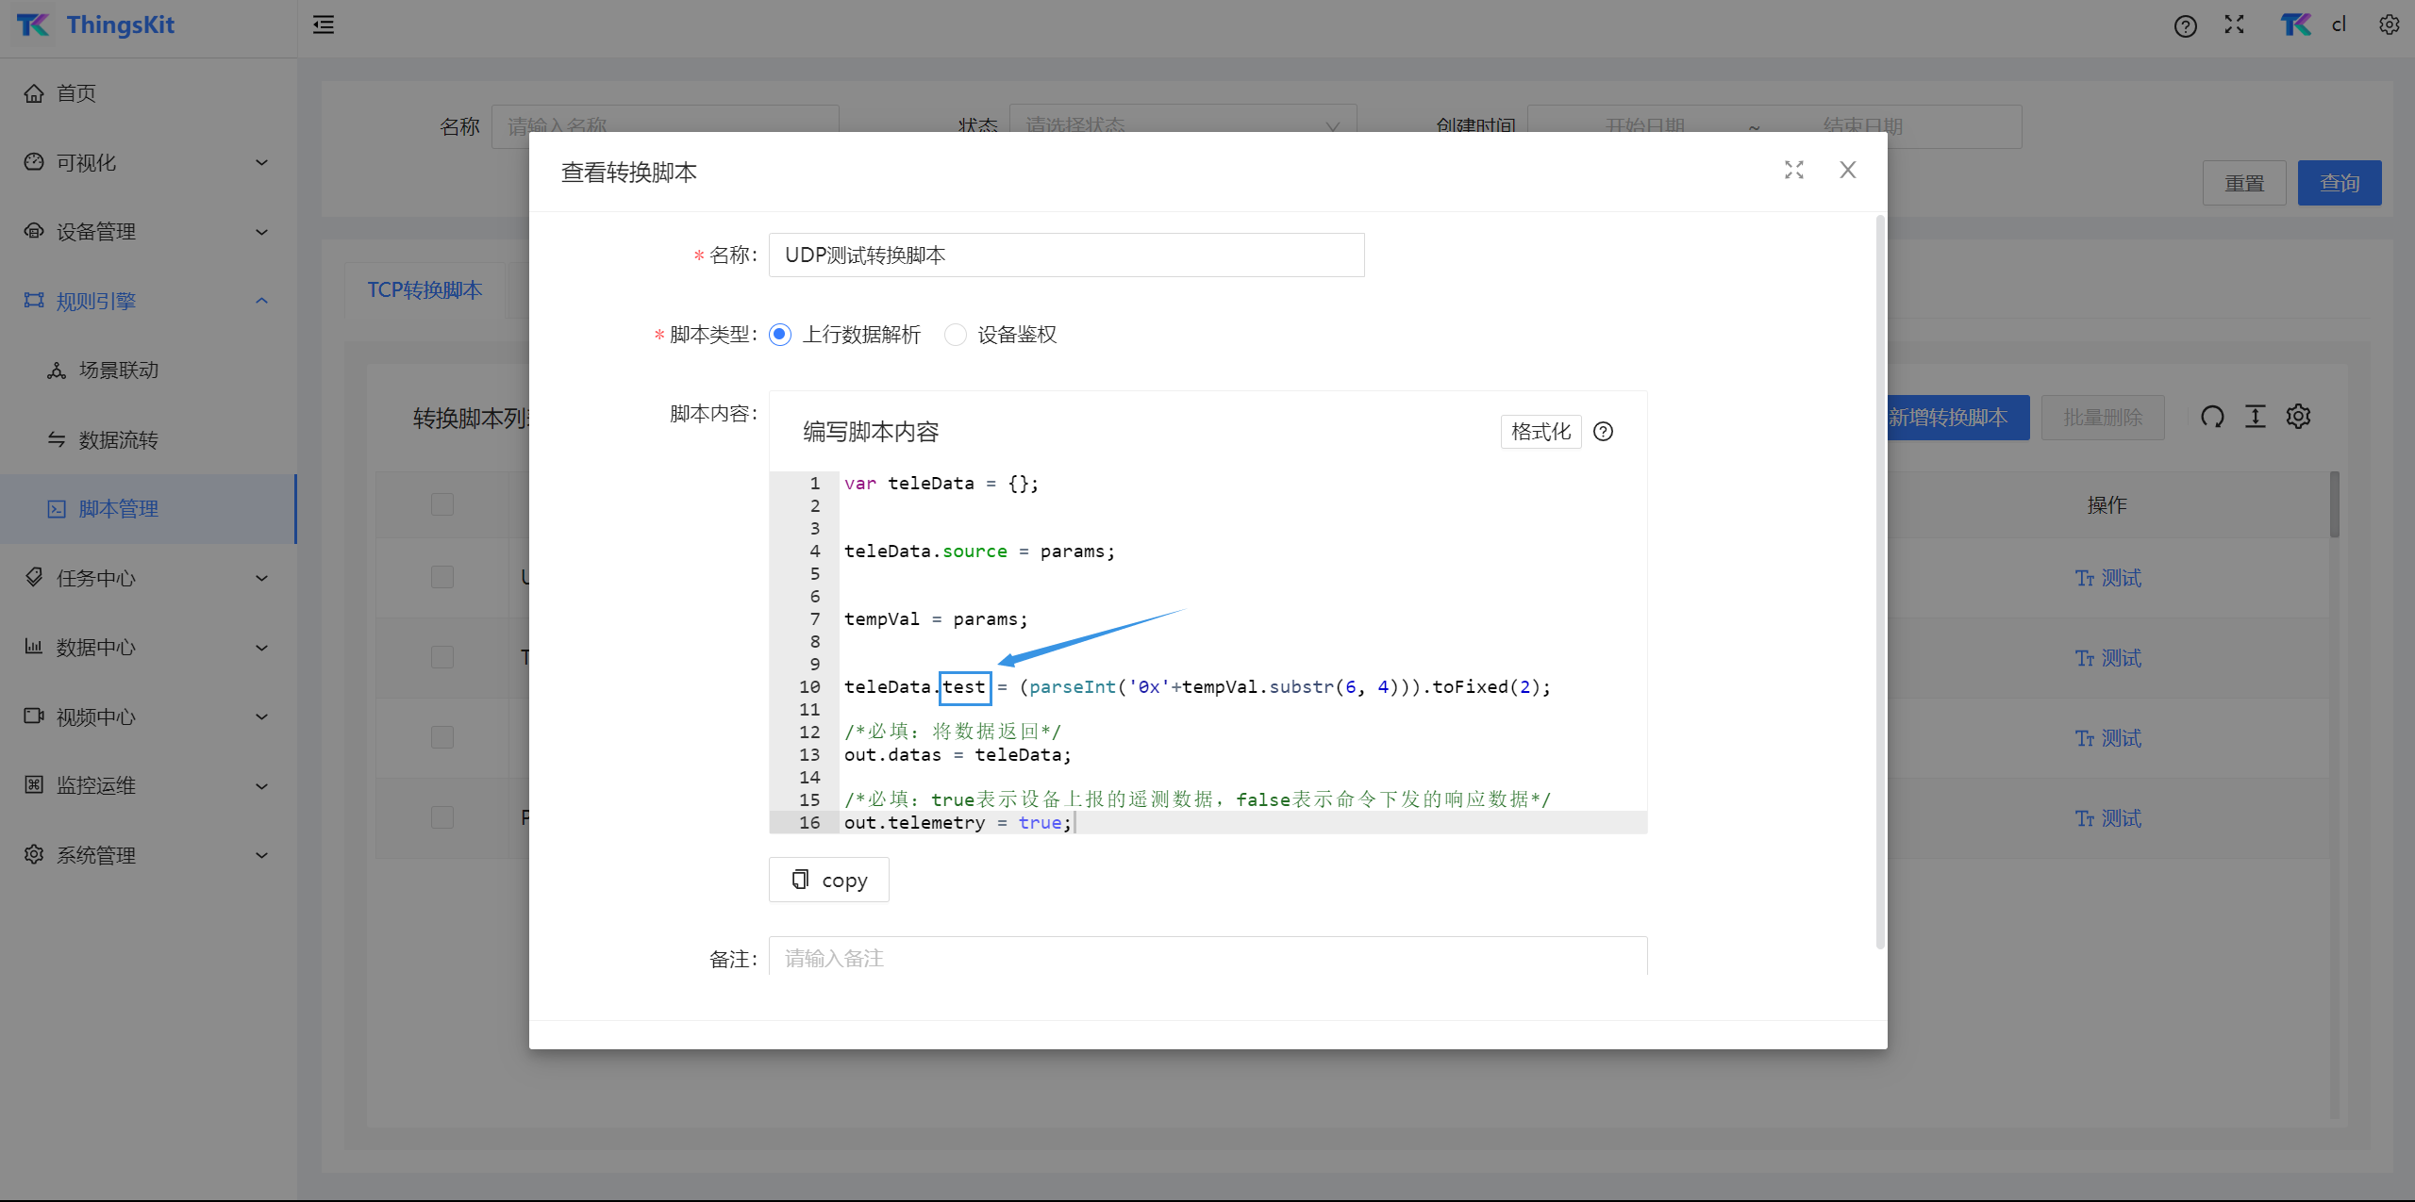Check the table header select-all checkbox

(x=441, y=504)
